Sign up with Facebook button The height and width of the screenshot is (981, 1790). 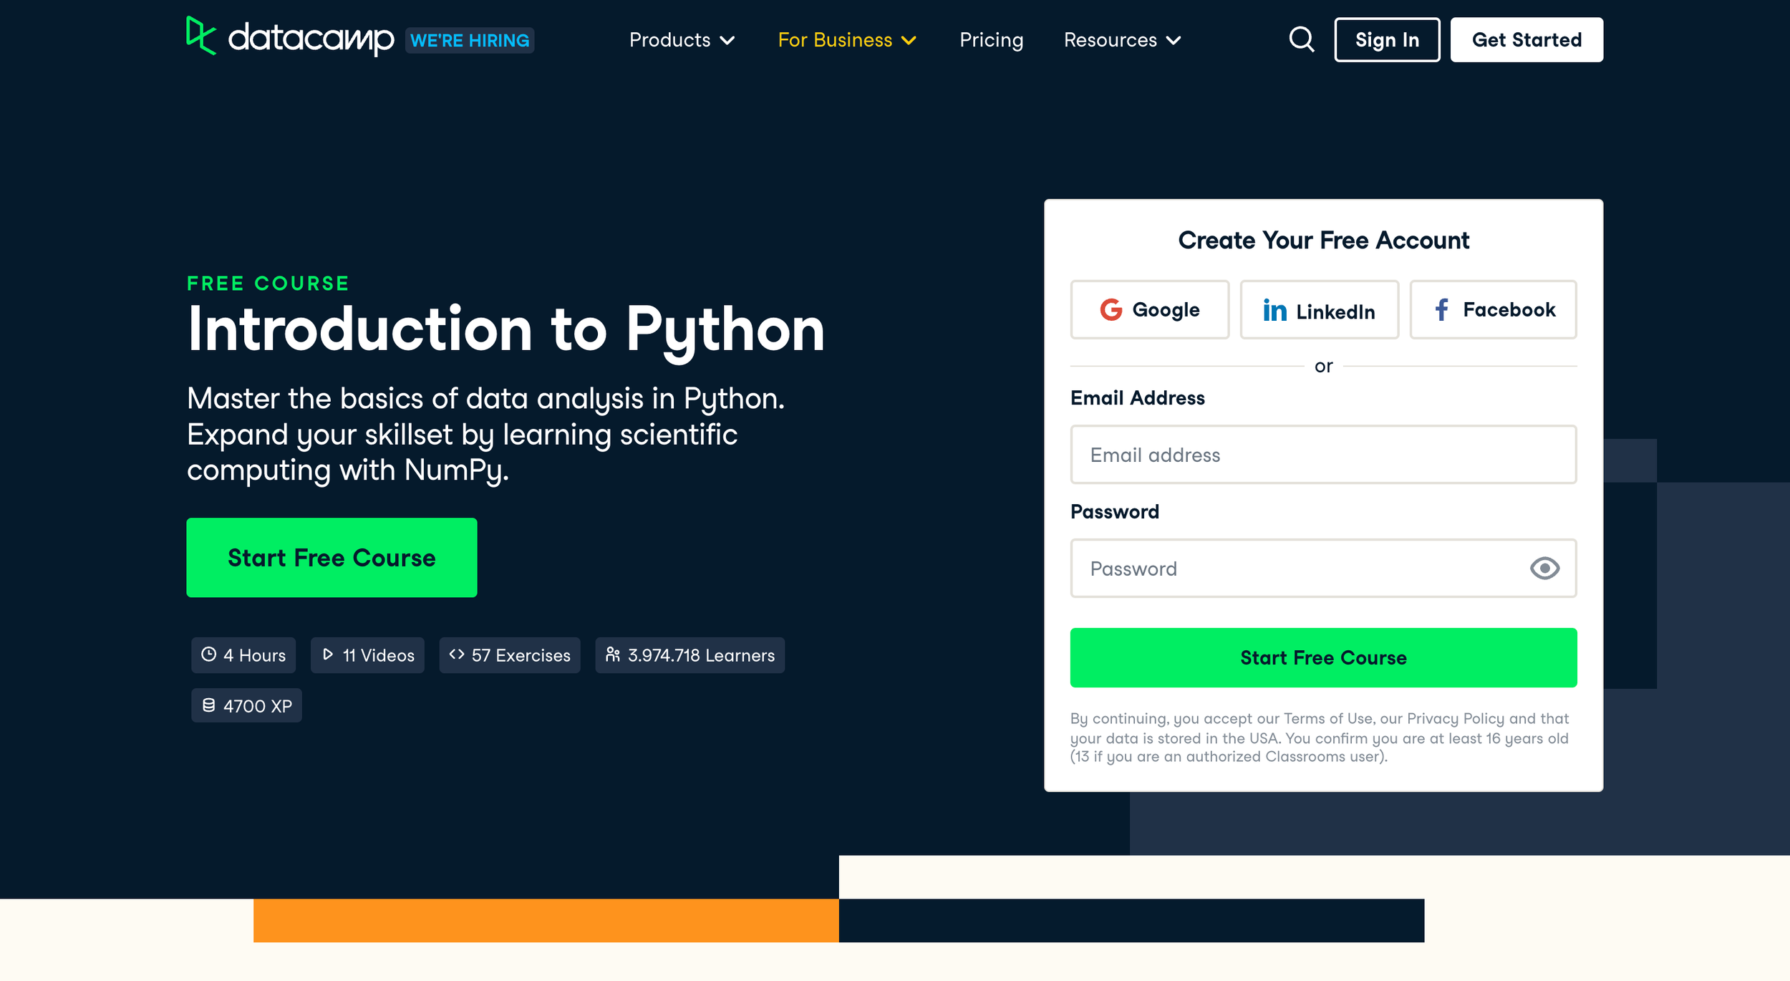(1494, 309)
